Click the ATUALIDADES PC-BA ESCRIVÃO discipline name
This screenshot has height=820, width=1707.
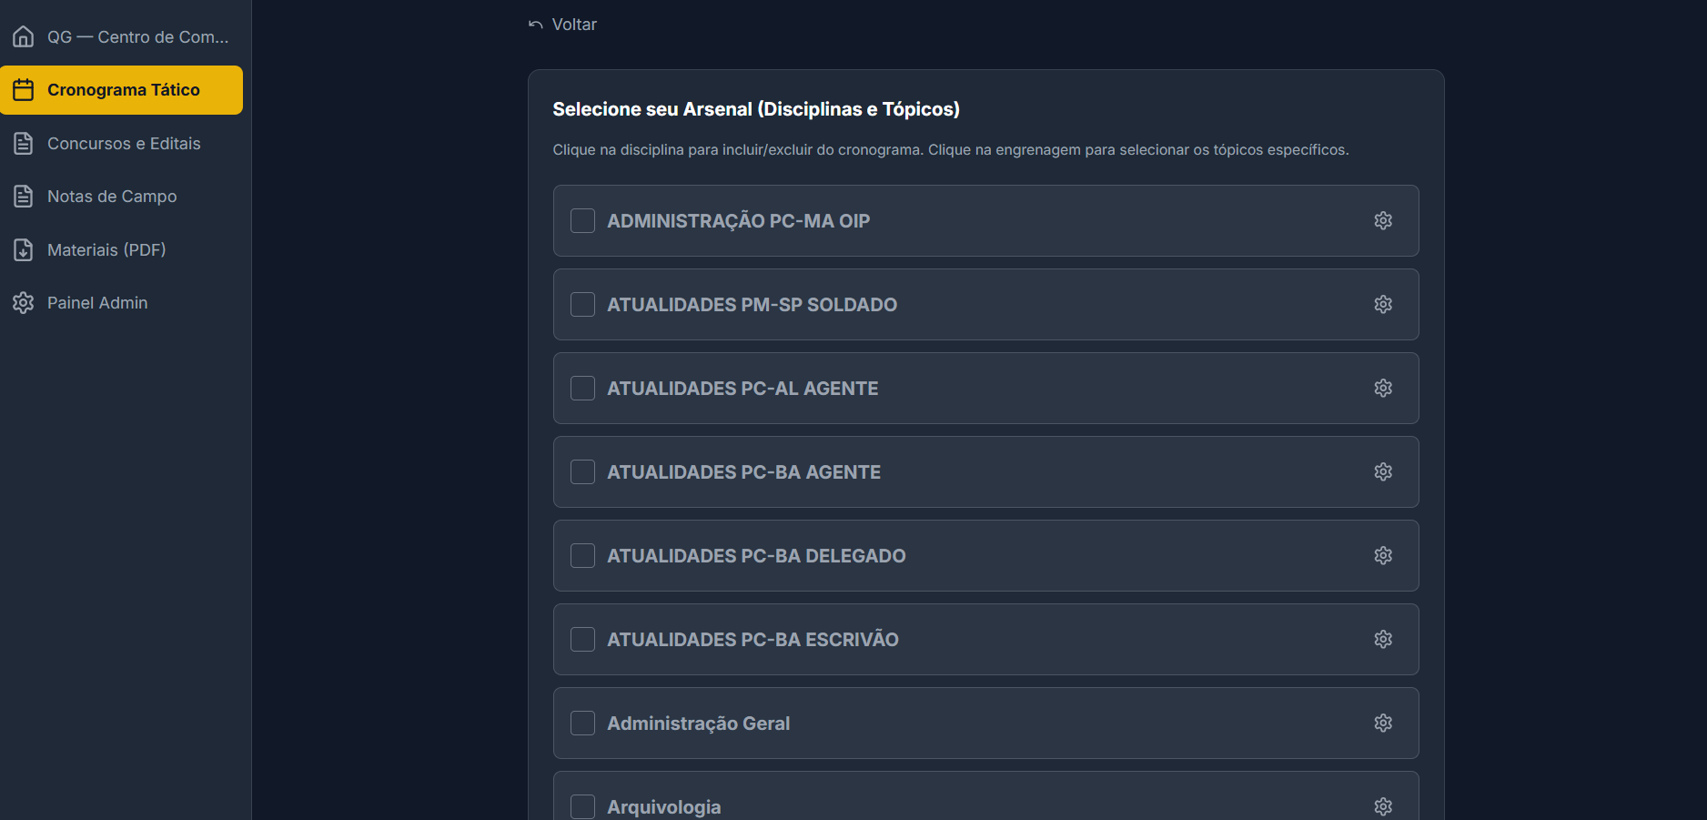click(x=753, y=640)
